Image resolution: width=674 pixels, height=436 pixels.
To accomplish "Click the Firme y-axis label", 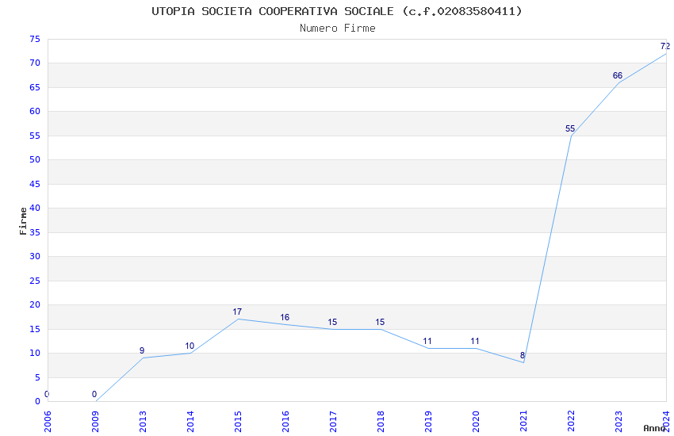I will [23, 221].
